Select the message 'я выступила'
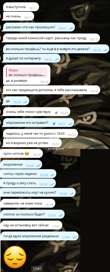 (21, 7)
